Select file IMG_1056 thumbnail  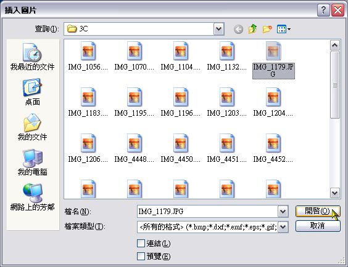tap(88, 57)
